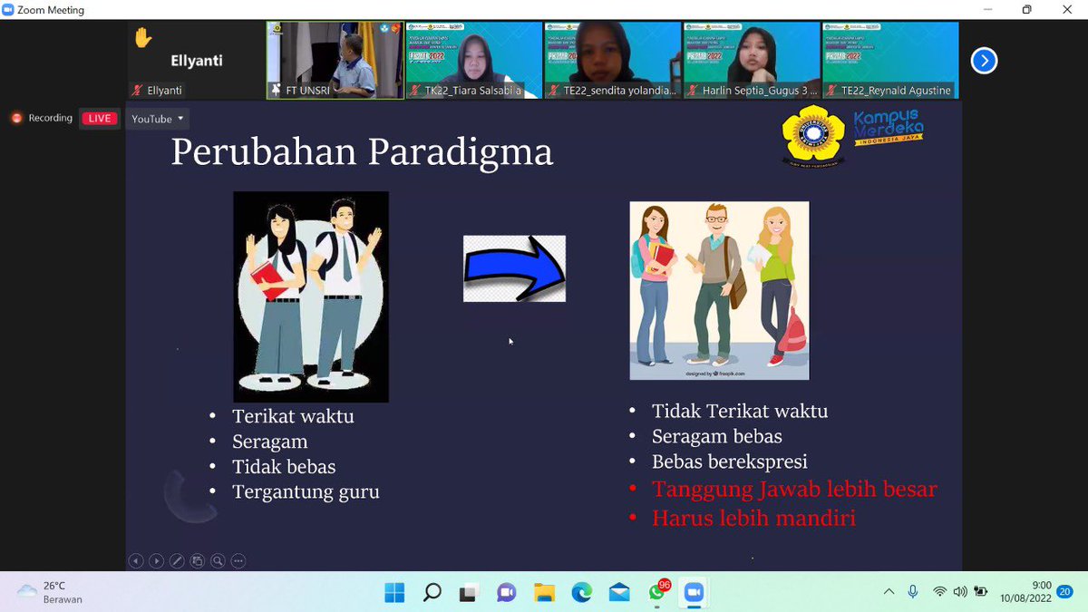Select TE22_Reynald Agustine video thumbnail
This screenshot has height=612, width=1088.
890,61
